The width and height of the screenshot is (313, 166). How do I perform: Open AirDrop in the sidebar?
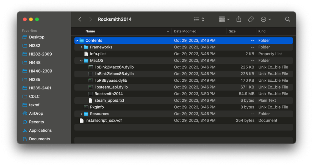pyautogui.click(x=36, y=113)
